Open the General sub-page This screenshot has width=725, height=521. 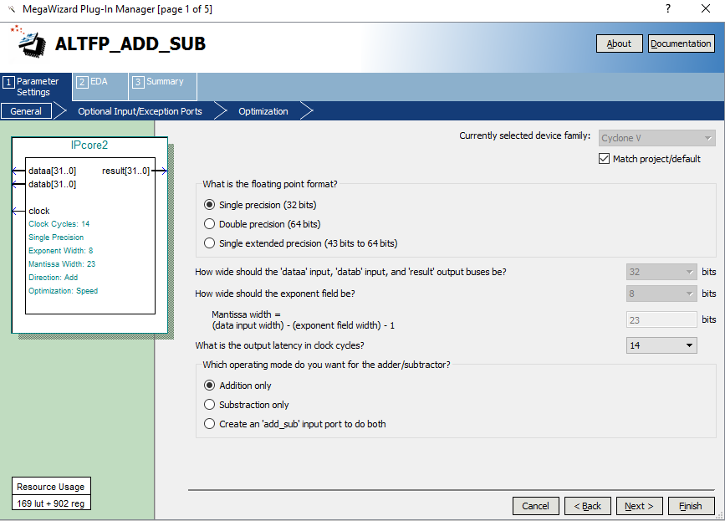pos(26,111)
